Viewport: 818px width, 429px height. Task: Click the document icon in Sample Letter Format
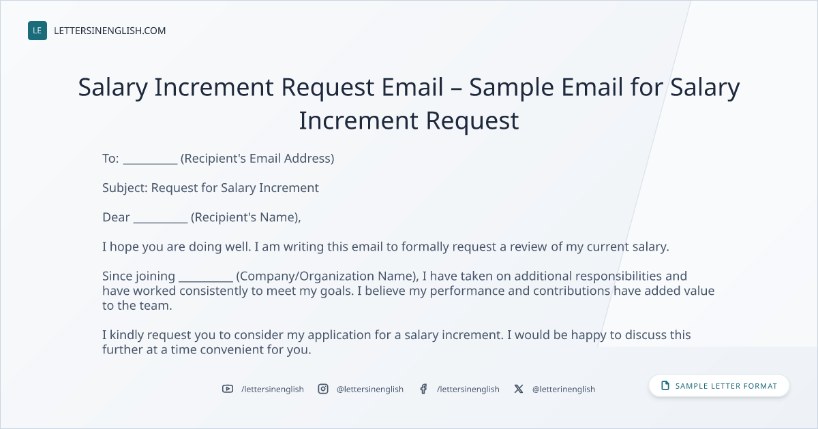[x=665, y=386]
